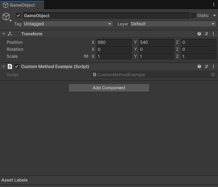Open the Static flags dropdown arrow
The height and width of the screenshot is (187, 218).
[214, 16]
